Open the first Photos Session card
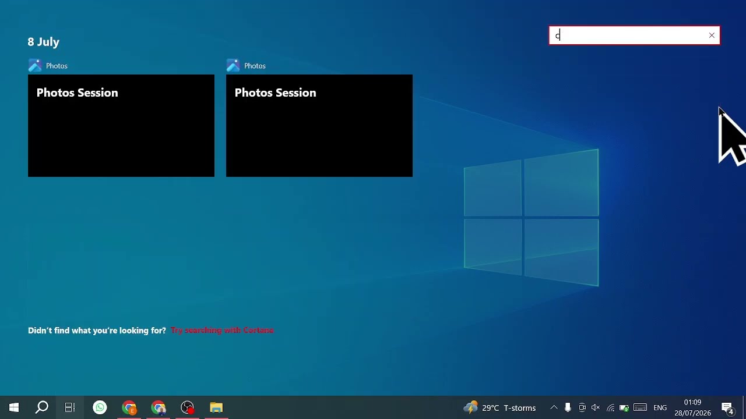 tap(121, 126)
